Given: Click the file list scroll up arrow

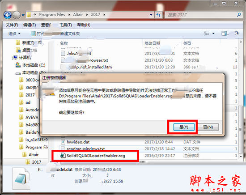Looking at the screenshot, I should [x=241, y=42].
